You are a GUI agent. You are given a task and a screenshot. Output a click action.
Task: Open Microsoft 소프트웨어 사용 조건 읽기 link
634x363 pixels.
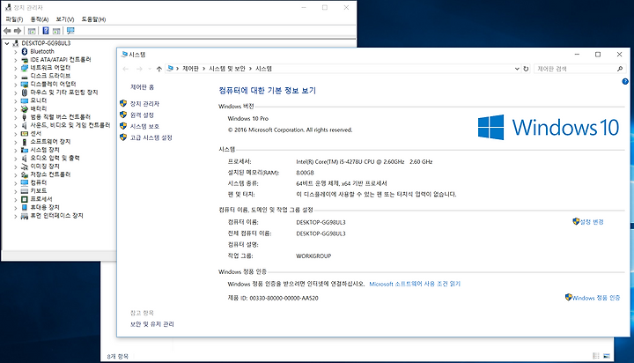click(415, 284)
